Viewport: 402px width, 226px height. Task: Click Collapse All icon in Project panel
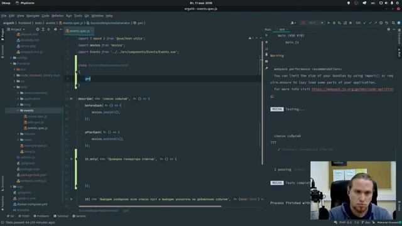(x=48, y=30)
